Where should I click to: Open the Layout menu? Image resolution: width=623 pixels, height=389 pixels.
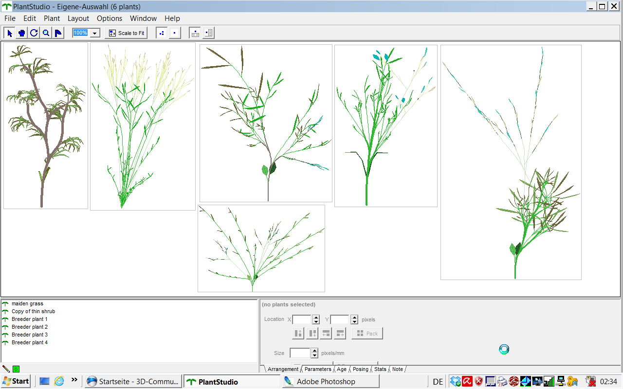(x=78, y=18)
